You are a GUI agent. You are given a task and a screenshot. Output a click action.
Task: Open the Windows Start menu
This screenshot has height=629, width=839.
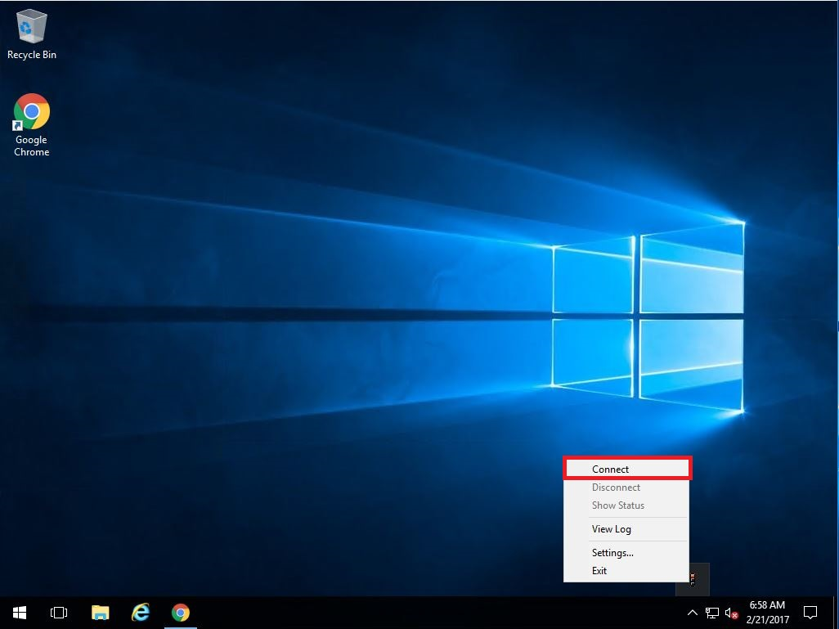(20, 613)
